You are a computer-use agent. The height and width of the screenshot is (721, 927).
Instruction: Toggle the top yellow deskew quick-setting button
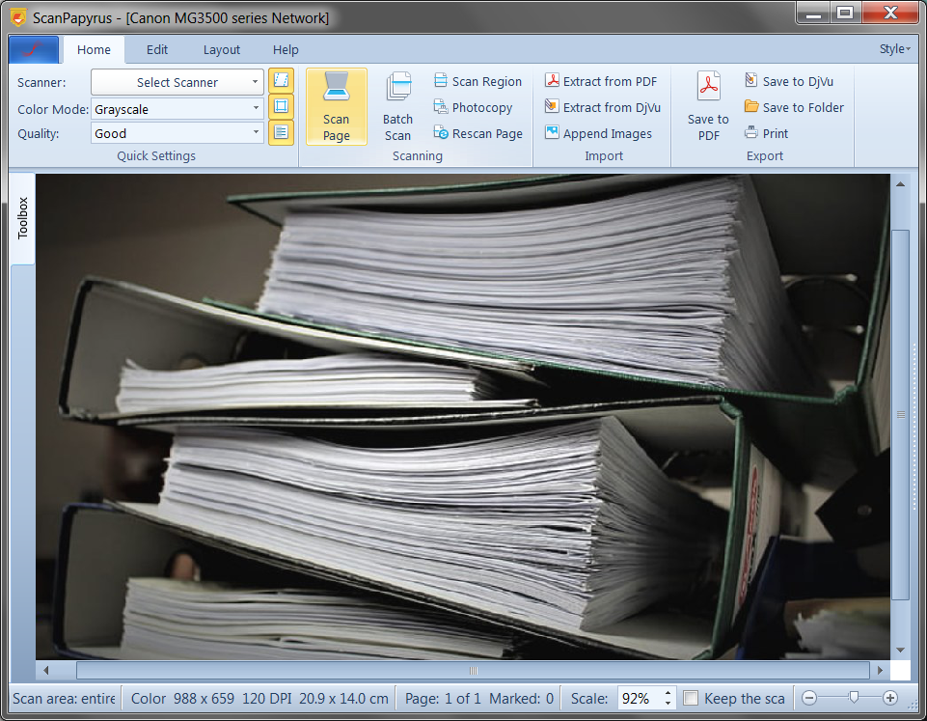click(281, 81)
